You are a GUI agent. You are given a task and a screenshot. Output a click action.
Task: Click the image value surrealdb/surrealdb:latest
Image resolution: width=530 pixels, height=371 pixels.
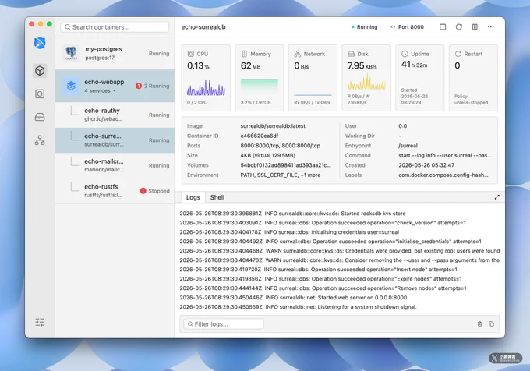point(273,126)
